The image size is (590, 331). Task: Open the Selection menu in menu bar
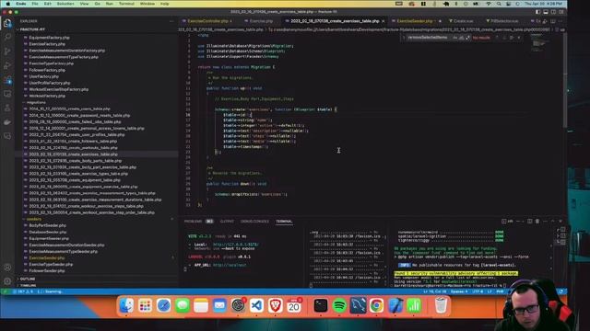65,4
